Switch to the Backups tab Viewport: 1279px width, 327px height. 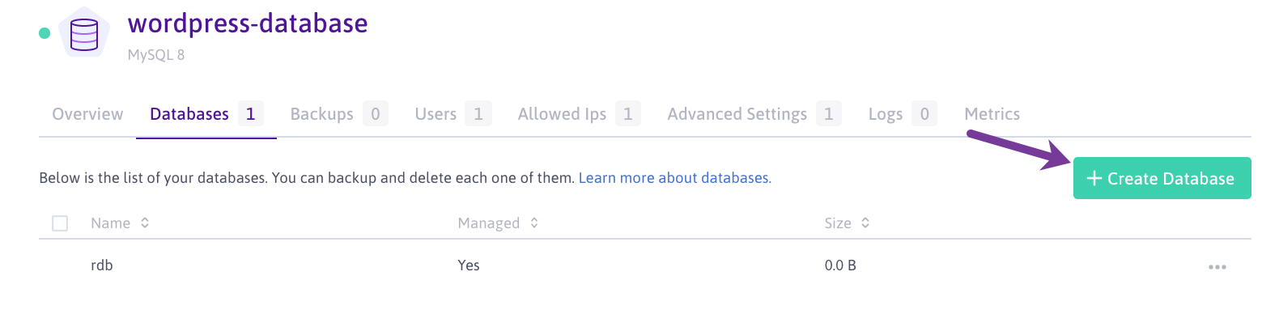point(322,114)
